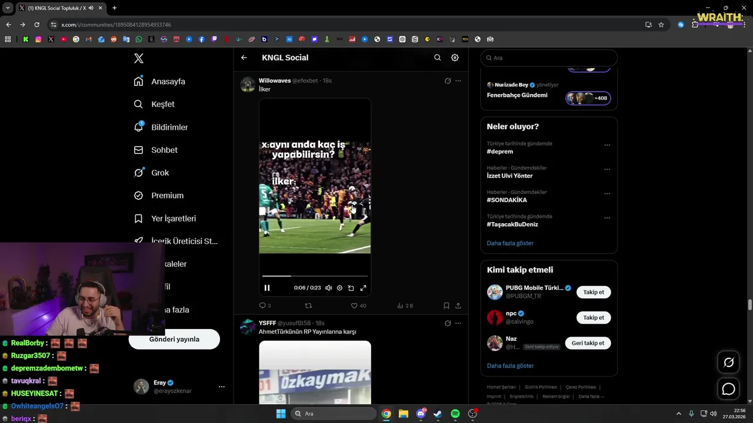This screenshot has height=423, width=753.
Task: Show hidden system tray icons
Action: [x=678, y=414]
